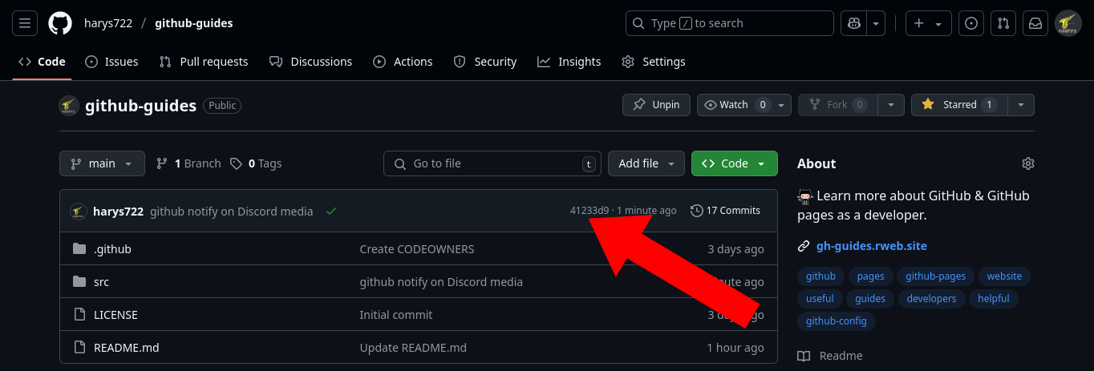This screenshot has width=1094, height=371.
Task: Open the harys722 owner link
Action: coord(108,23)
